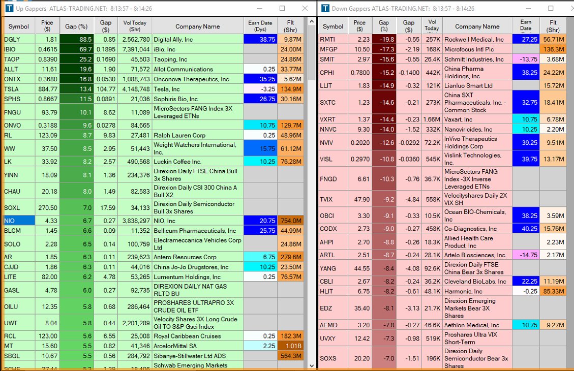Viewport: 574px width, 371px height.
Task: Sort Up Gappers by Company Name header
Action: (x=198, y=26)
